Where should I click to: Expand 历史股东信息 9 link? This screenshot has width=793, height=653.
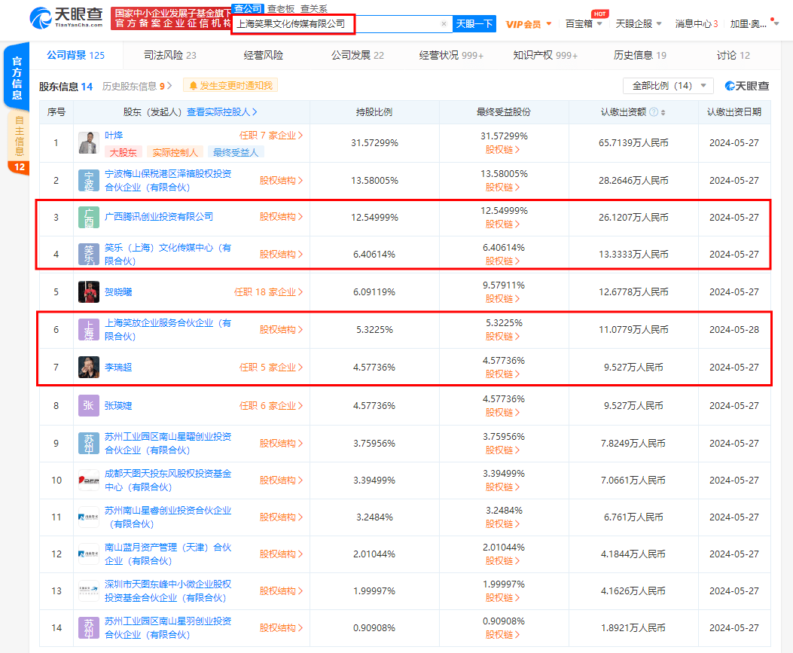(x=137, y=87)
